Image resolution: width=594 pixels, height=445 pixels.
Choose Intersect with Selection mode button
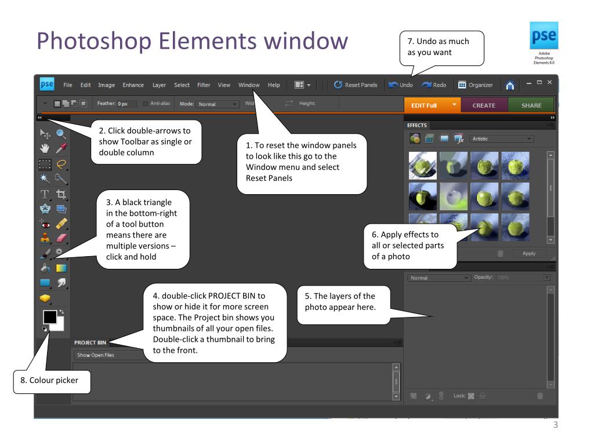click(x=84, y=104)
